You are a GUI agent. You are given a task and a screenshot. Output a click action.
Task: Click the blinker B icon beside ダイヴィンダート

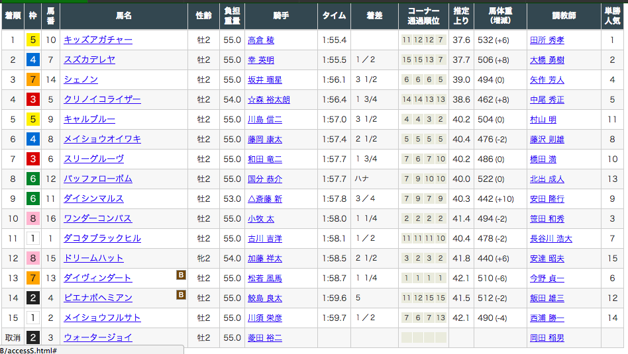point(181,275)
